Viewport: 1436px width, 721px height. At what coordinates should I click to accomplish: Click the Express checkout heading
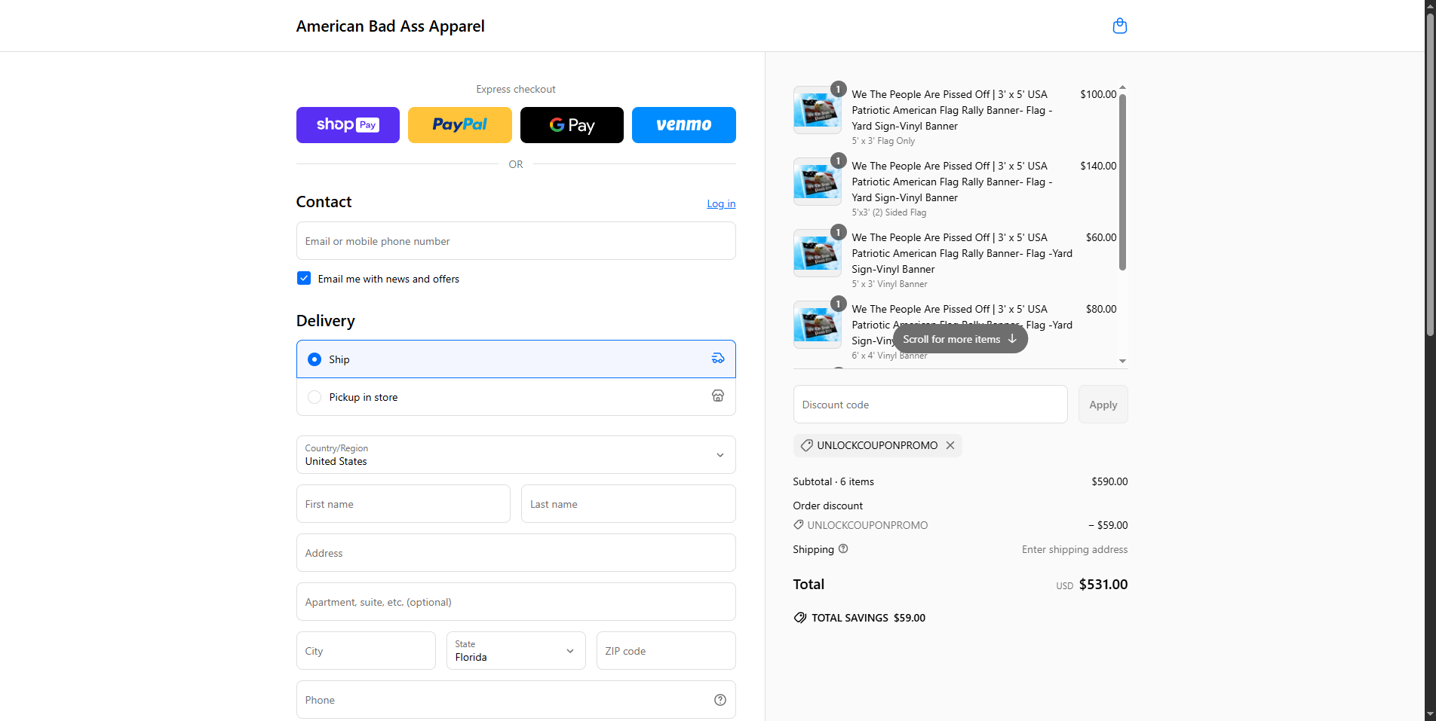(x=516, y=89)
